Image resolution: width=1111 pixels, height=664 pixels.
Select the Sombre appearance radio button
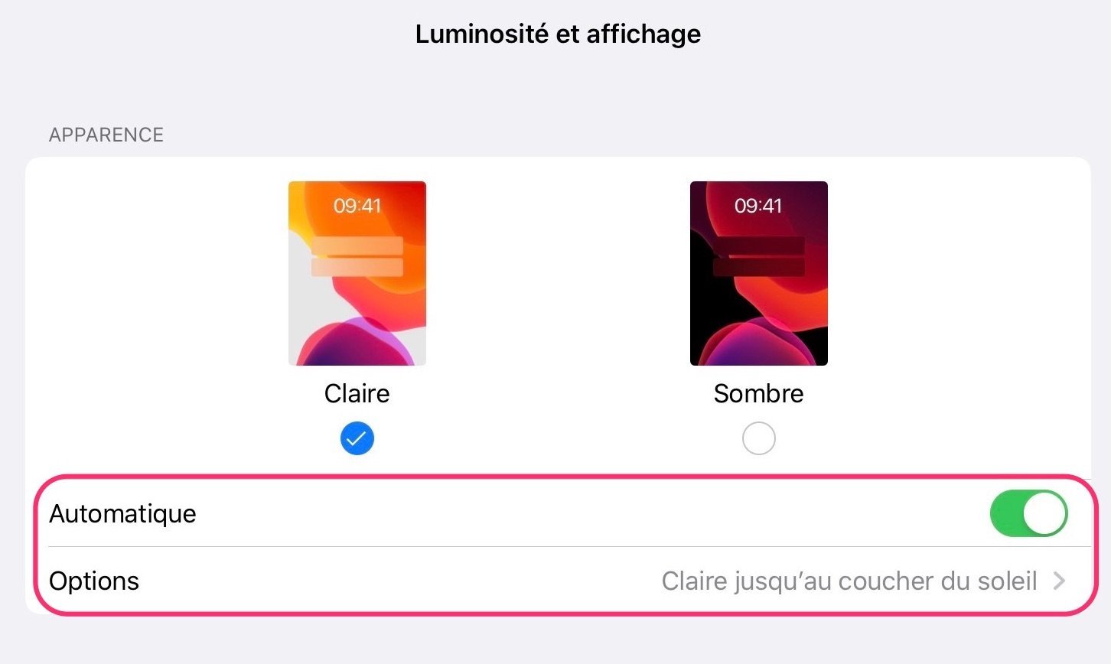(758, 439)
